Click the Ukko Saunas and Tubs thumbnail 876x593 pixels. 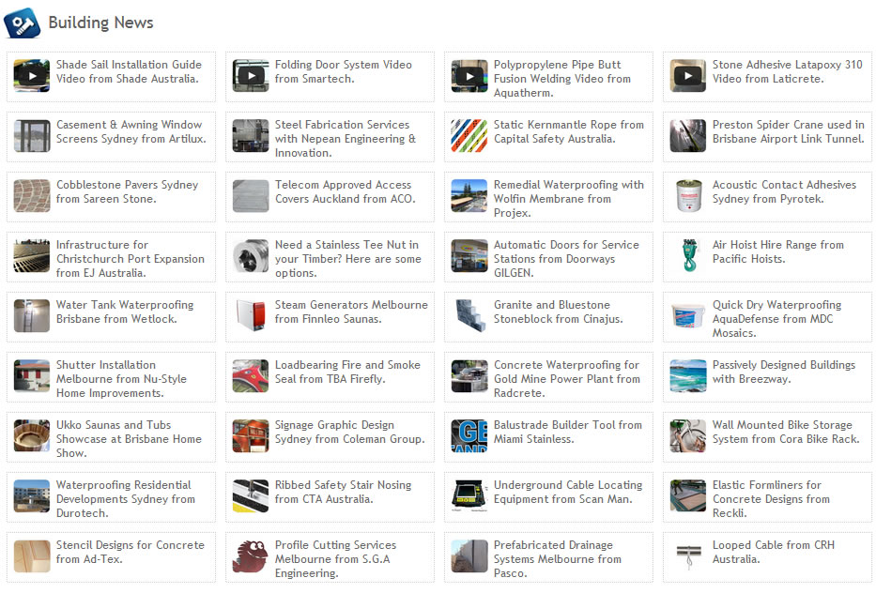point(32,436)
